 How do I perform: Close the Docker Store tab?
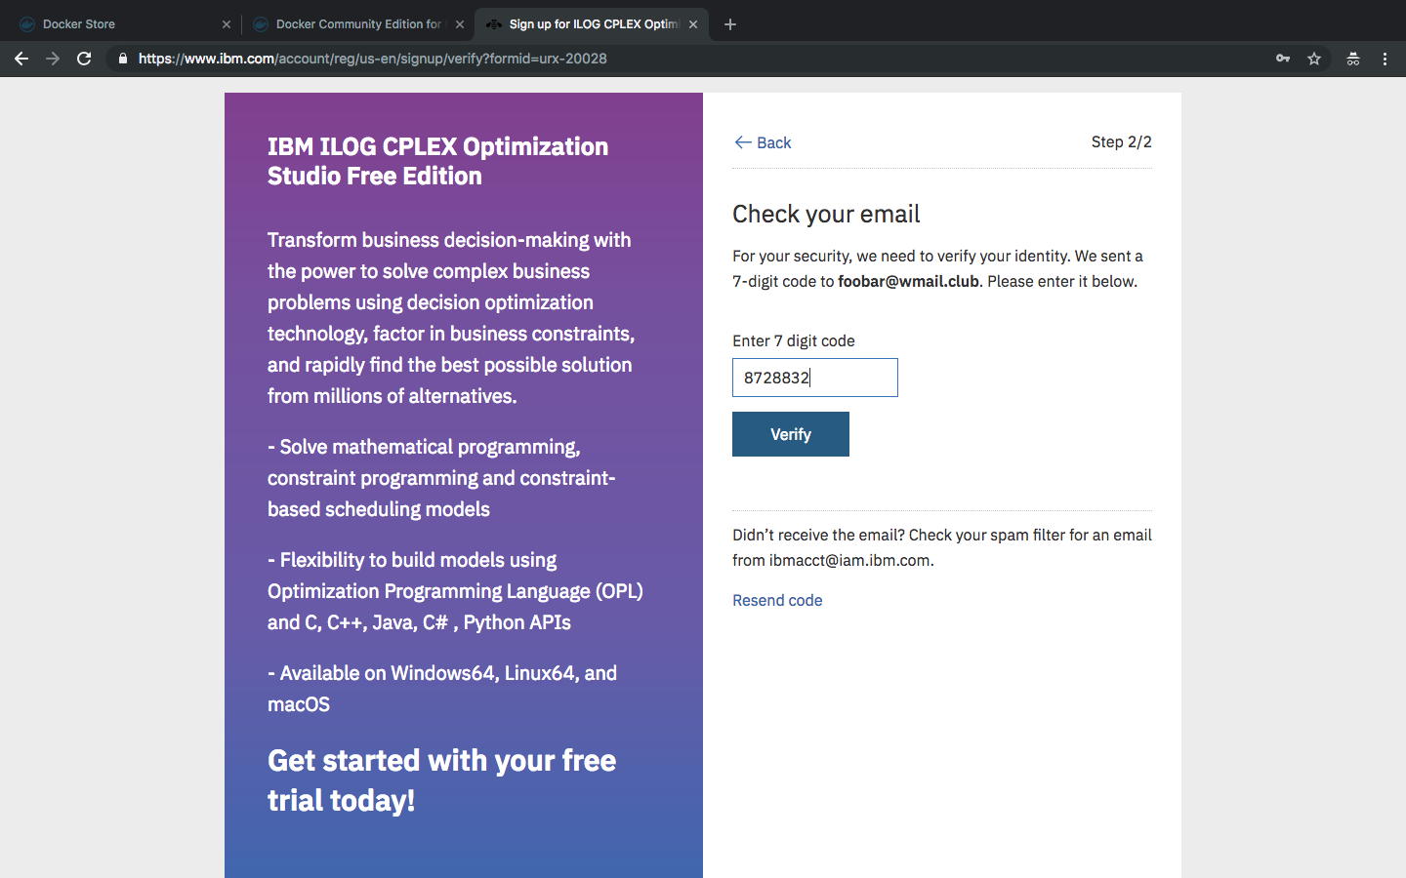pos(227,24)
